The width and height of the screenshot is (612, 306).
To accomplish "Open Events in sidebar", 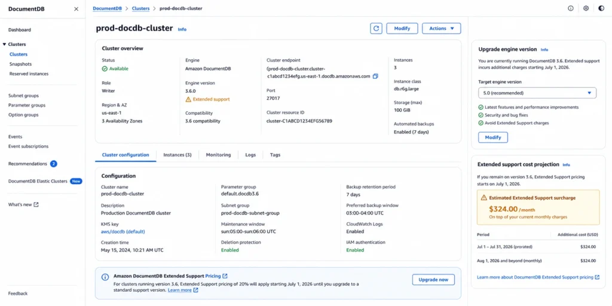I will (x=15, y=137).
